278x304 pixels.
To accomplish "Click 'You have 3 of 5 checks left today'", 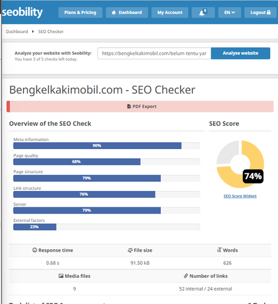I will (x=46, y=59).
